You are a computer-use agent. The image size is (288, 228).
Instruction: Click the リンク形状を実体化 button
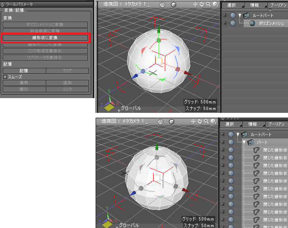pyautogui.click(x=45, y=51)
